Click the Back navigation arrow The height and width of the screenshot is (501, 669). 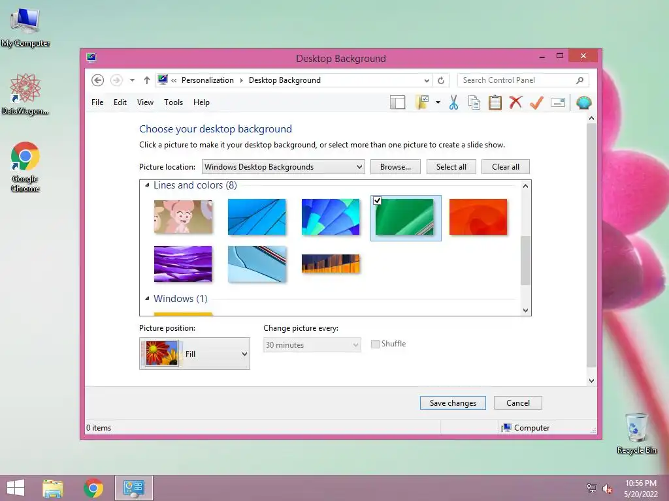[x=98, y=80]
